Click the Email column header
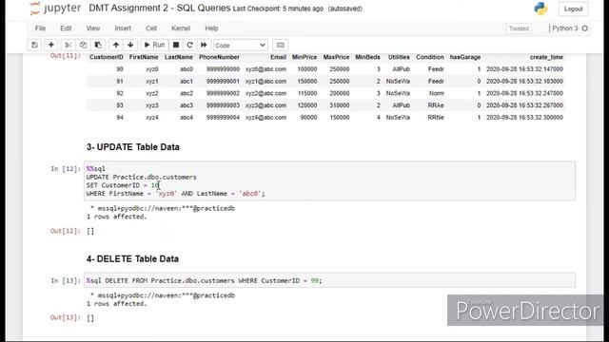The width and height of the screenshot is (609, 342). pos(278,57)
